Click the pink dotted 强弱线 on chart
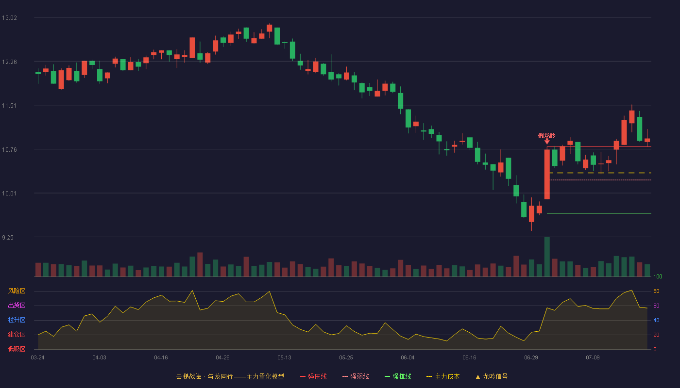Screen dimensions: 680x388 [x=600, y=180]
